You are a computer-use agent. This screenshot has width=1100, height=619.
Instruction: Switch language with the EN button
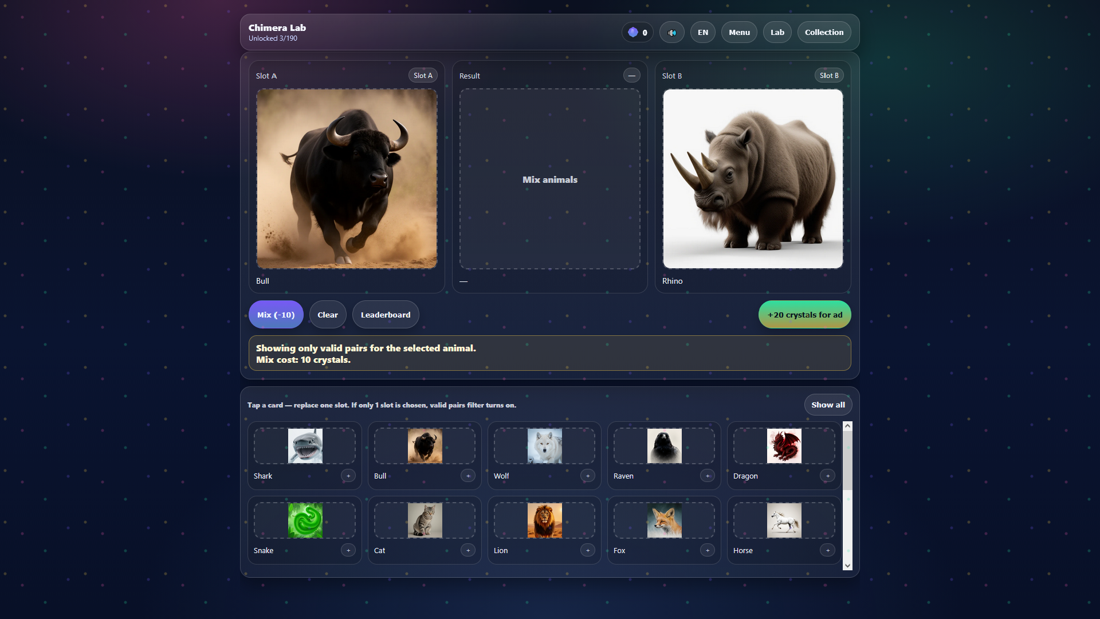click(702, 32)
